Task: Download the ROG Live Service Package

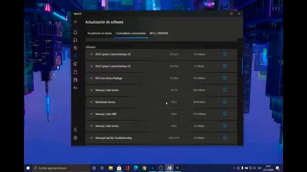Action: [x=224, y=78]
